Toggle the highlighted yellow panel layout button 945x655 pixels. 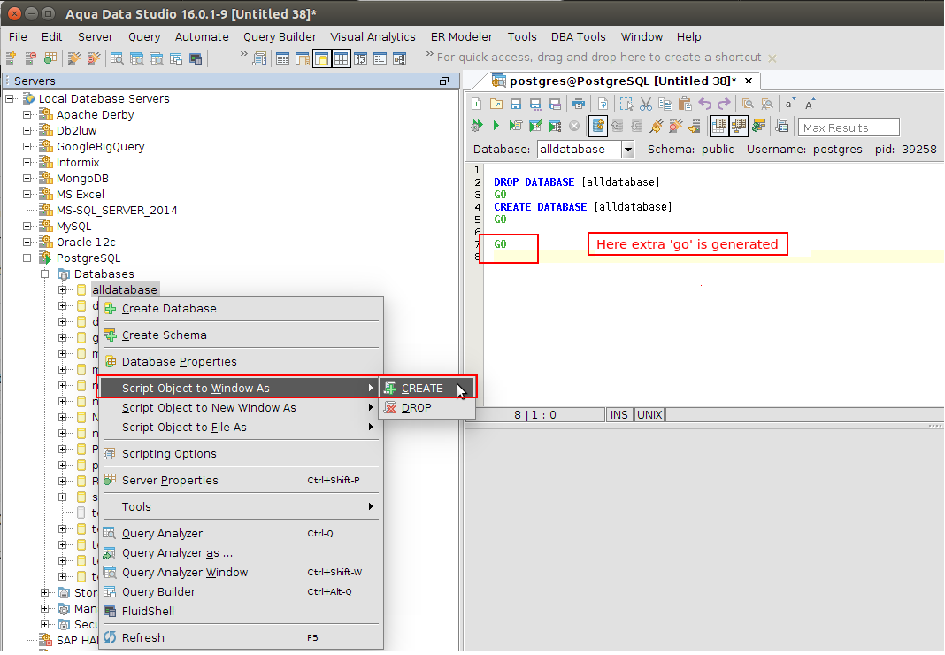pyautogui.click(x=322, y=58)
